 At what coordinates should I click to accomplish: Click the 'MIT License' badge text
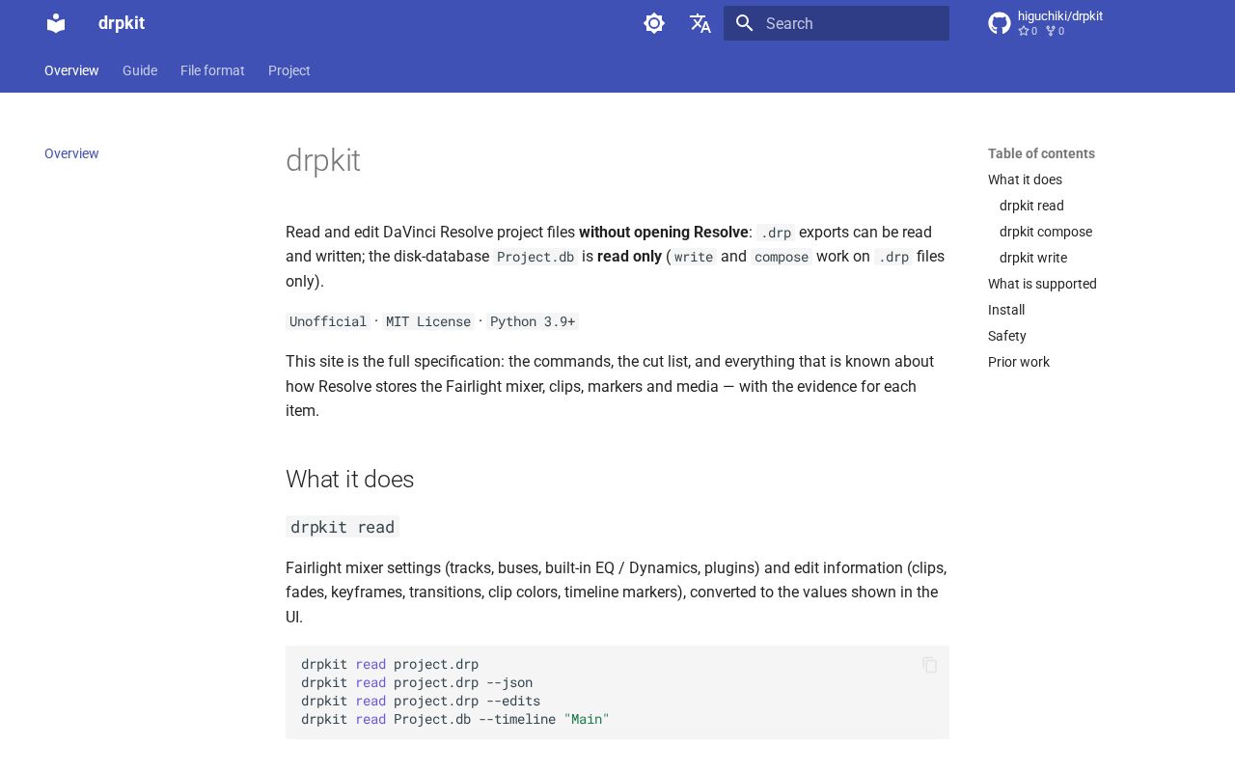click(x=428, y=321)
